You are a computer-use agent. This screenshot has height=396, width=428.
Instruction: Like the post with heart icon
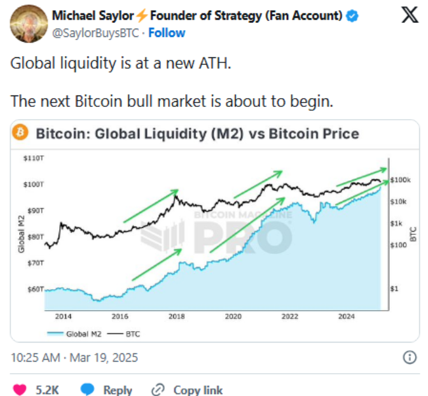(x=20, y=389)
